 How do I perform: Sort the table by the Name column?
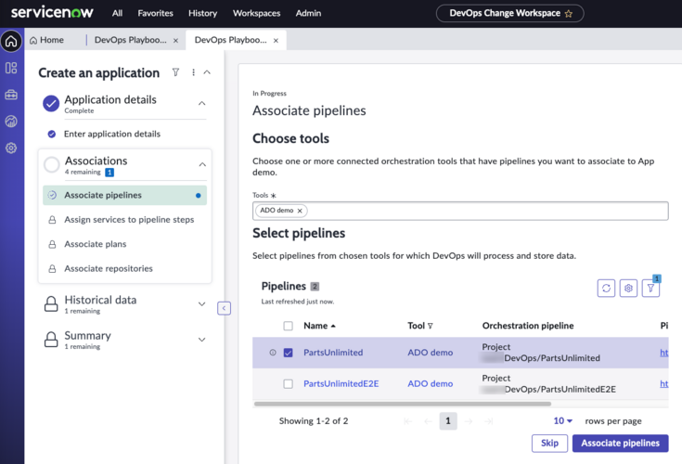coord(319,326)
